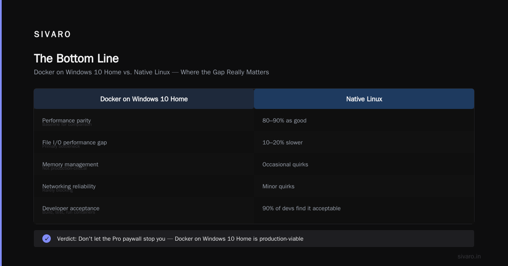508x266 pixels.
Task: Click the subtitle about Docker vs. Native Linux
Action: 152,72
